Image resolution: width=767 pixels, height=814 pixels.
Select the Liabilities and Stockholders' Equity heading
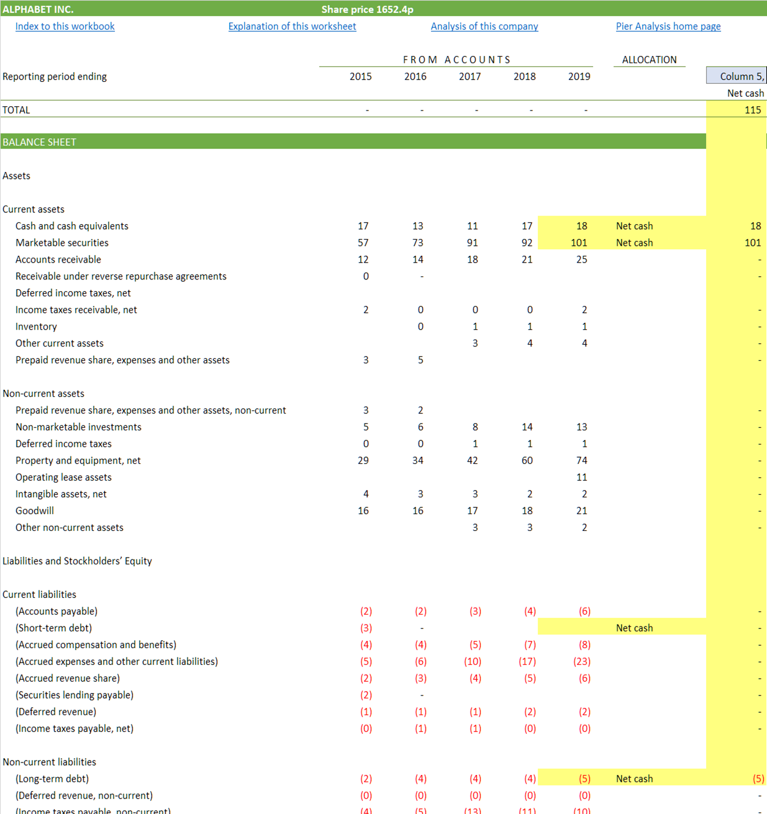click(x=77, y=561)
